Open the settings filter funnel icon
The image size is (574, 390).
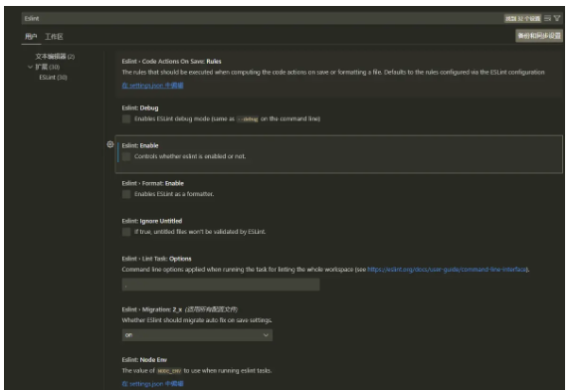[557, 18]
